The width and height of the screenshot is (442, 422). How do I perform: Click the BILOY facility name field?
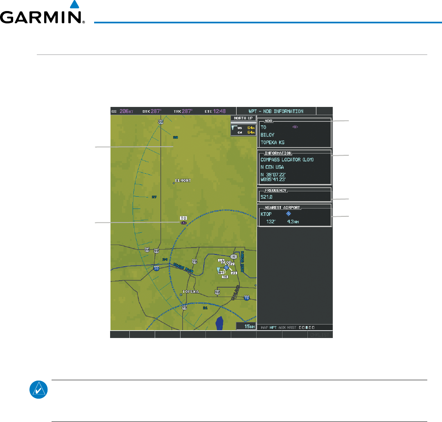tap(267, 135)
